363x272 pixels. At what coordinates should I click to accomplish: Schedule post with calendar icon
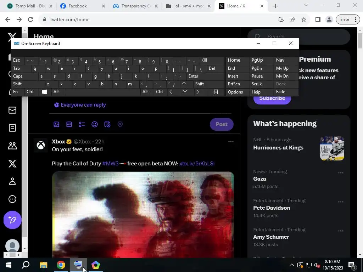click(107, 124)
